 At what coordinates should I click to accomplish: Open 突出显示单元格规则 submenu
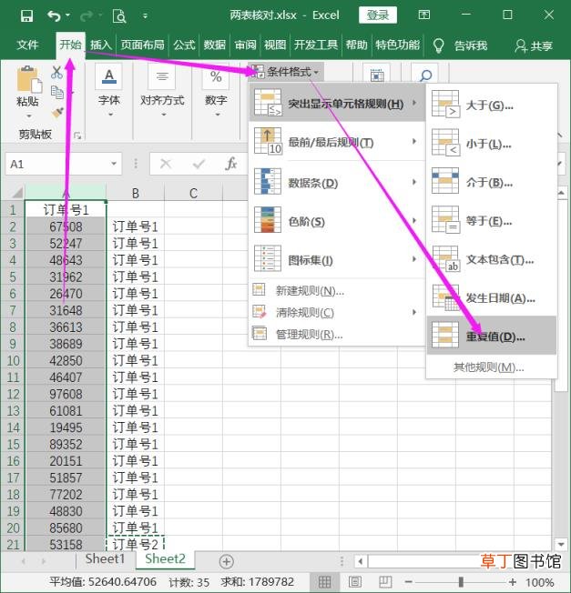337,103
